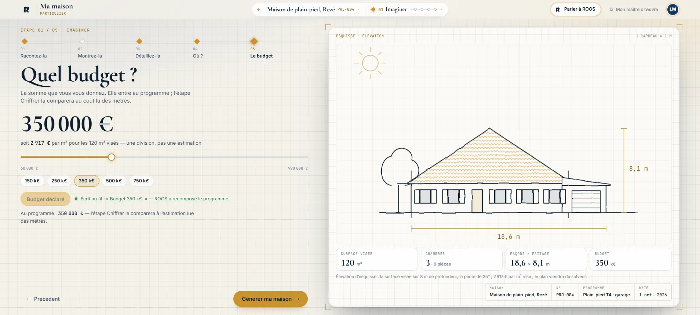The height and width of the screenshot is (315, 700).
Task: Select the 150 k€ budget preset
Action: click(32, 181)
